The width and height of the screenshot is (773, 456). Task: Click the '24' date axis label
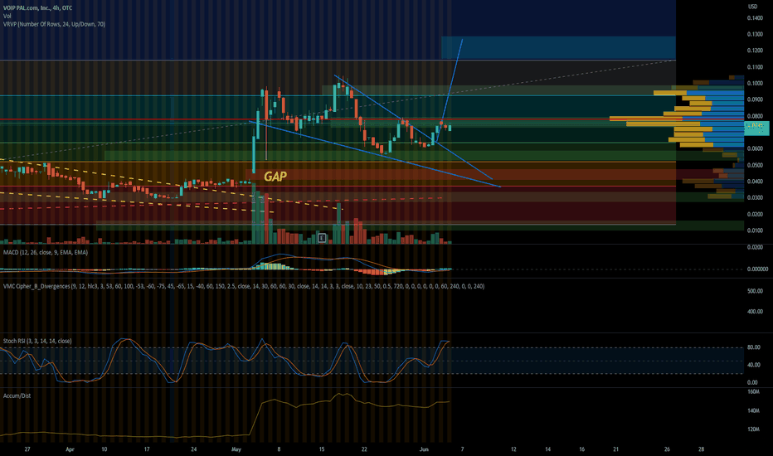tap(194, 449)
